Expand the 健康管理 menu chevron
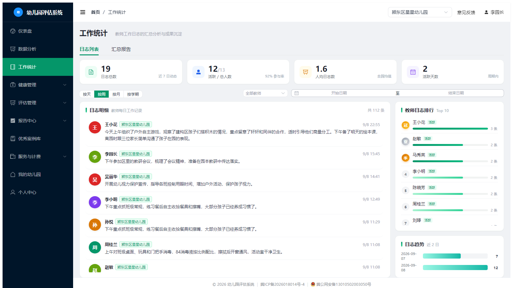This screenshot has height=288, width=513. tap(65, 85)
